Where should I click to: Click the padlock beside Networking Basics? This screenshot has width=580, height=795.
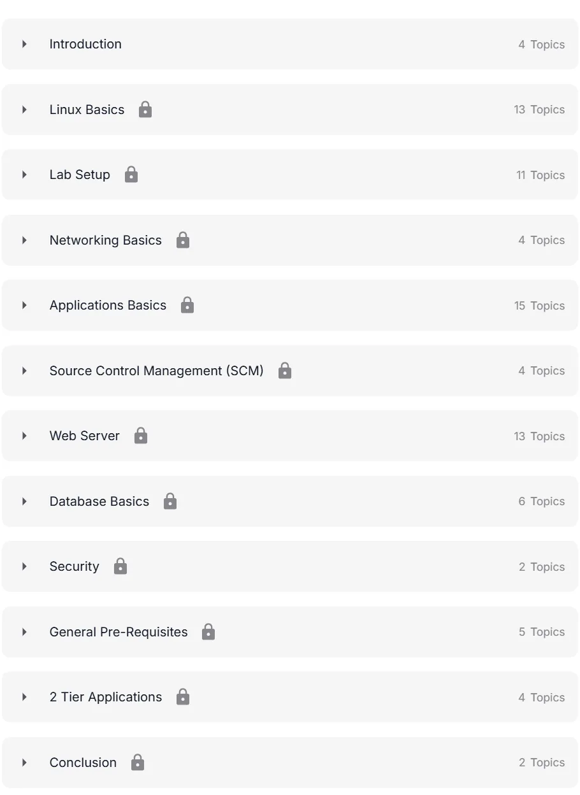coord(183,240)
